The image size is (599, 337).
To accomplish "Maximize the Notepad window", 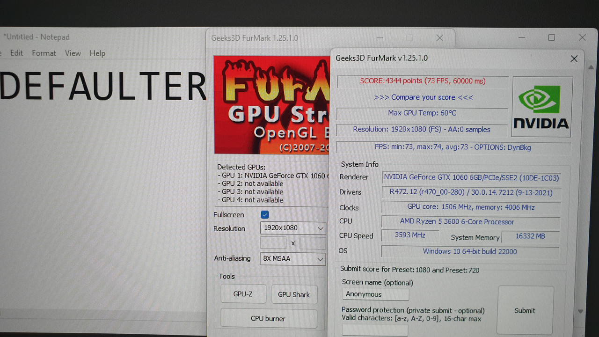I will [x=551, y=37].
